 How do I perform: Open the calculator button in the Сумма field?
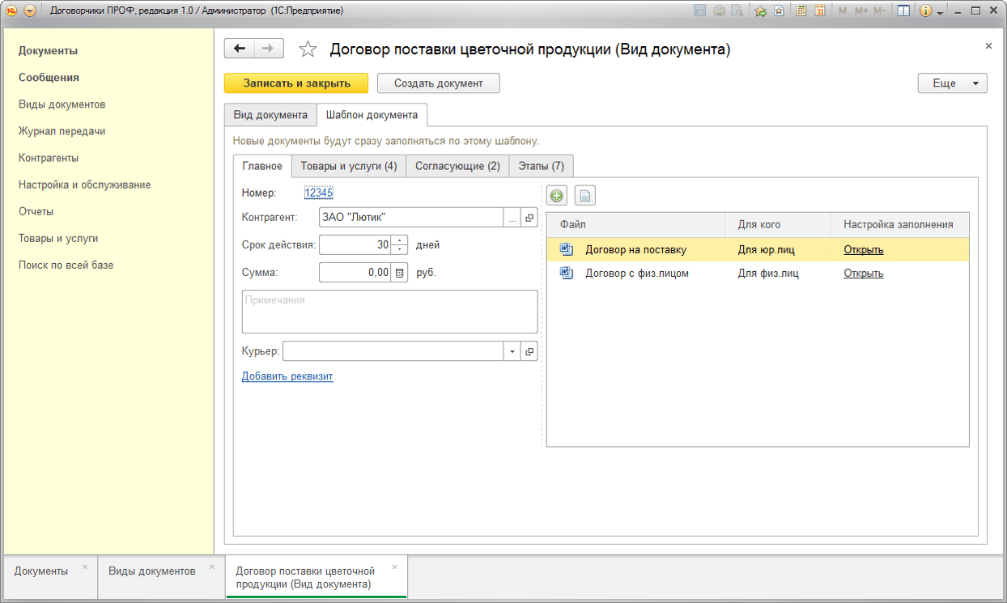tap(399, 273)
